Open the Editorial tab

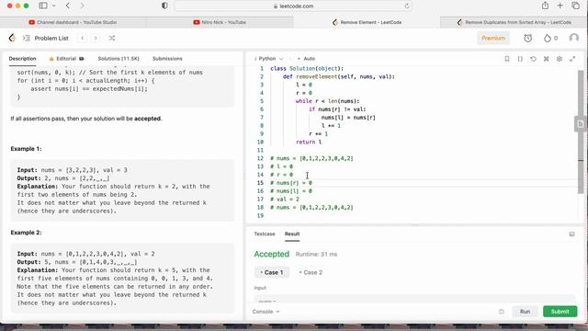(x=66, y=59)
